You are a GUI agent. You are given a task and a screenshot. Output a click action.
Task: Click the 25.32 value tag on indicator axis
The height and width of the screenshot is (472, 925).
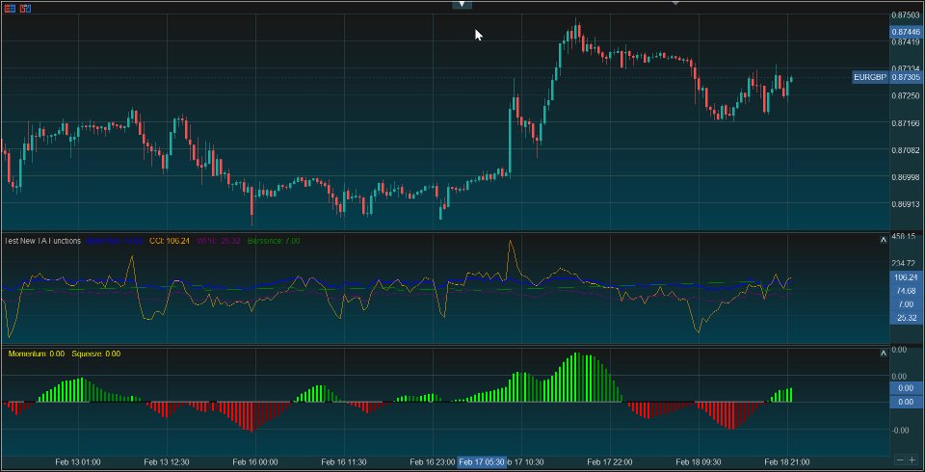point(906,318)
